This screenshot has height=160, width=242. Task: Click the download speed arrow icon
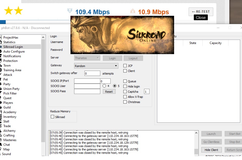pyautogui.click(x=70, y=11)
